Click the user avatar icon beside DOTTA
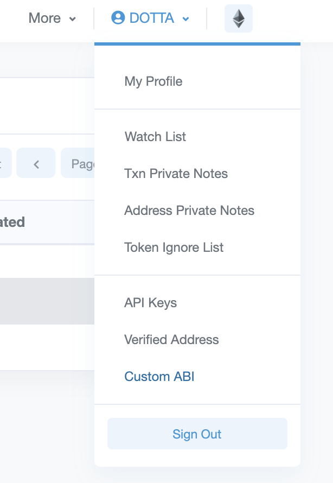This screenshot has width=333, height=483. point(118,18)
